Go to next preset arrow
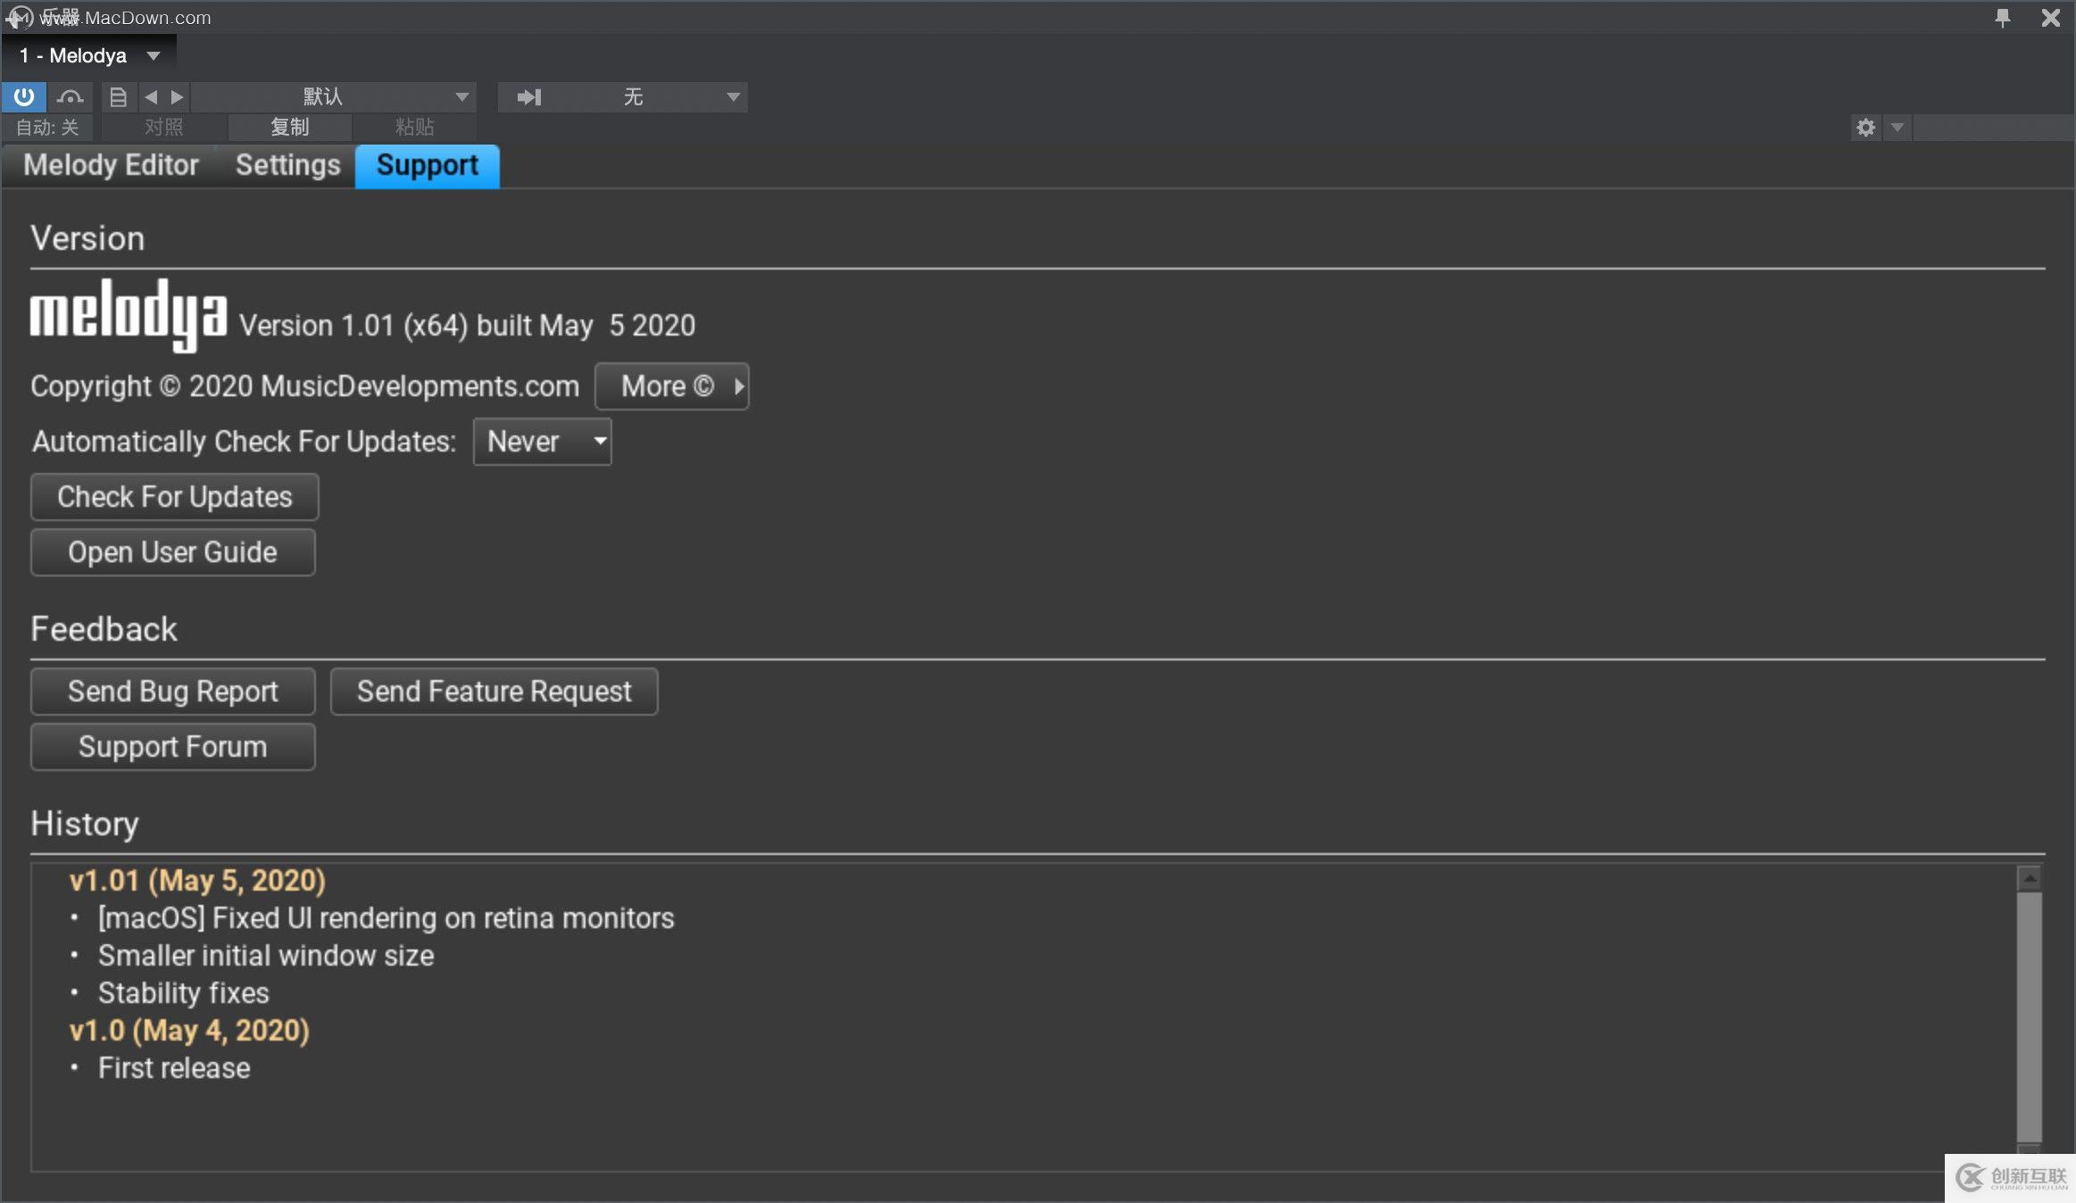 (177, 96)
